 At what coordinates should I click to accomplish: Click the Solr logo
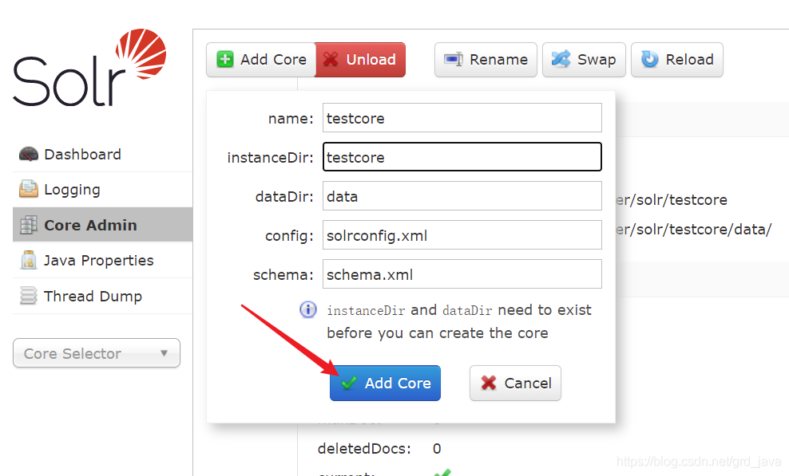(89, 67)
